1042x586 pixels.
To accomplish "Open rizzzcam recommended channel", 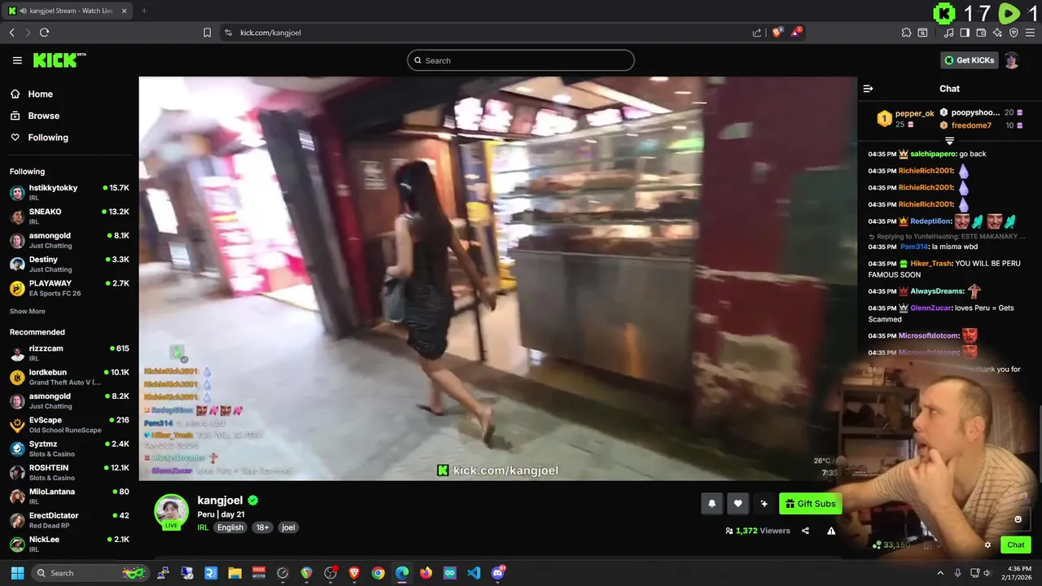I will 69,353.
